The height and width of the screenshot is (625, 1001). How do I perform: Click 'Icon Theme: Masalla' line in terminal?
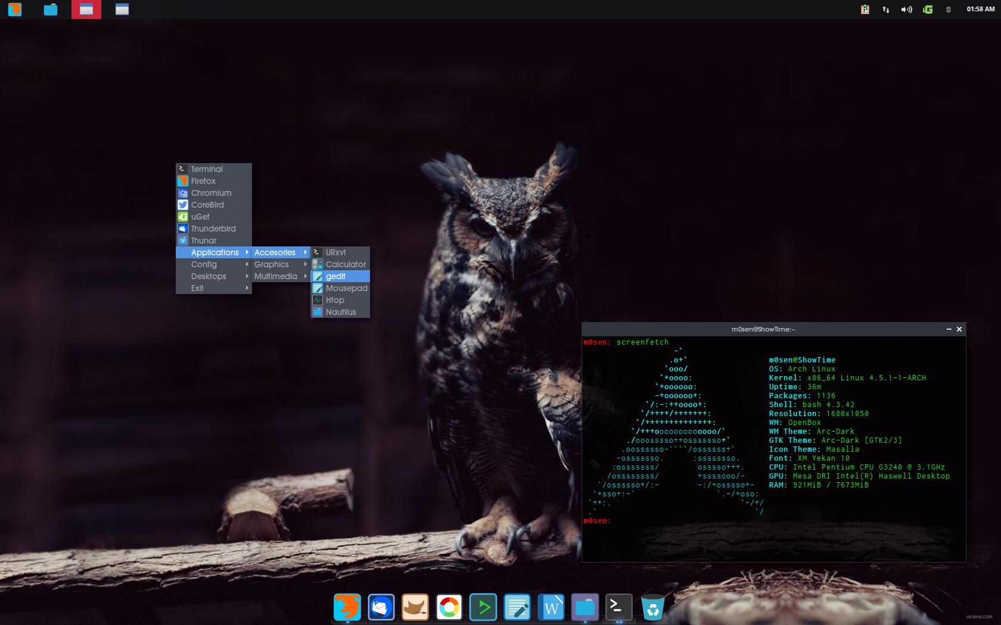point(814,449)
